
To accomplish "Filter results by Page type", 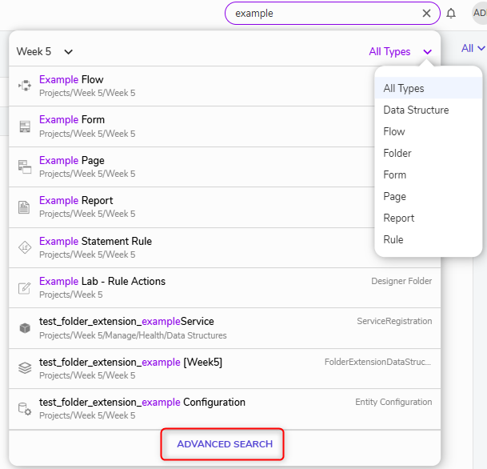I will pyautogui.click(x=429, y=196).
